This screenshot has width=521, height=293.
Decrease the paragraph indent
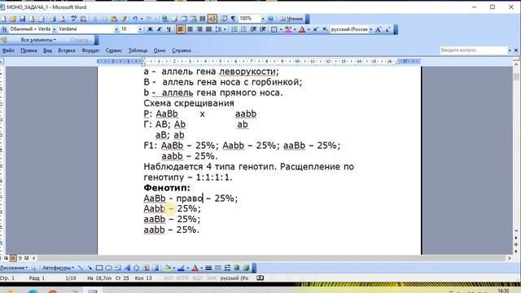click(x=253, y=29)
